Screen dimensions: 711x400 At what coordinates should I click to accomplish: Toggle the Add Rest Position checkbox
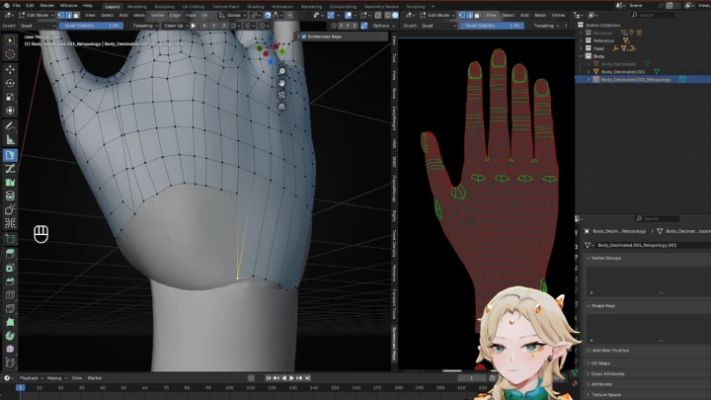pos(589,351)
